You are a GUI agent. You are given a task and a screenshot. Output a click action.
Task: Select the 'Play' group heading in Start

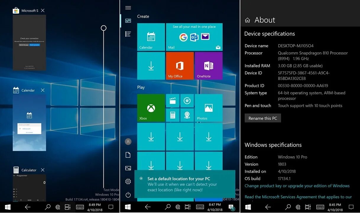coord(141,87)
